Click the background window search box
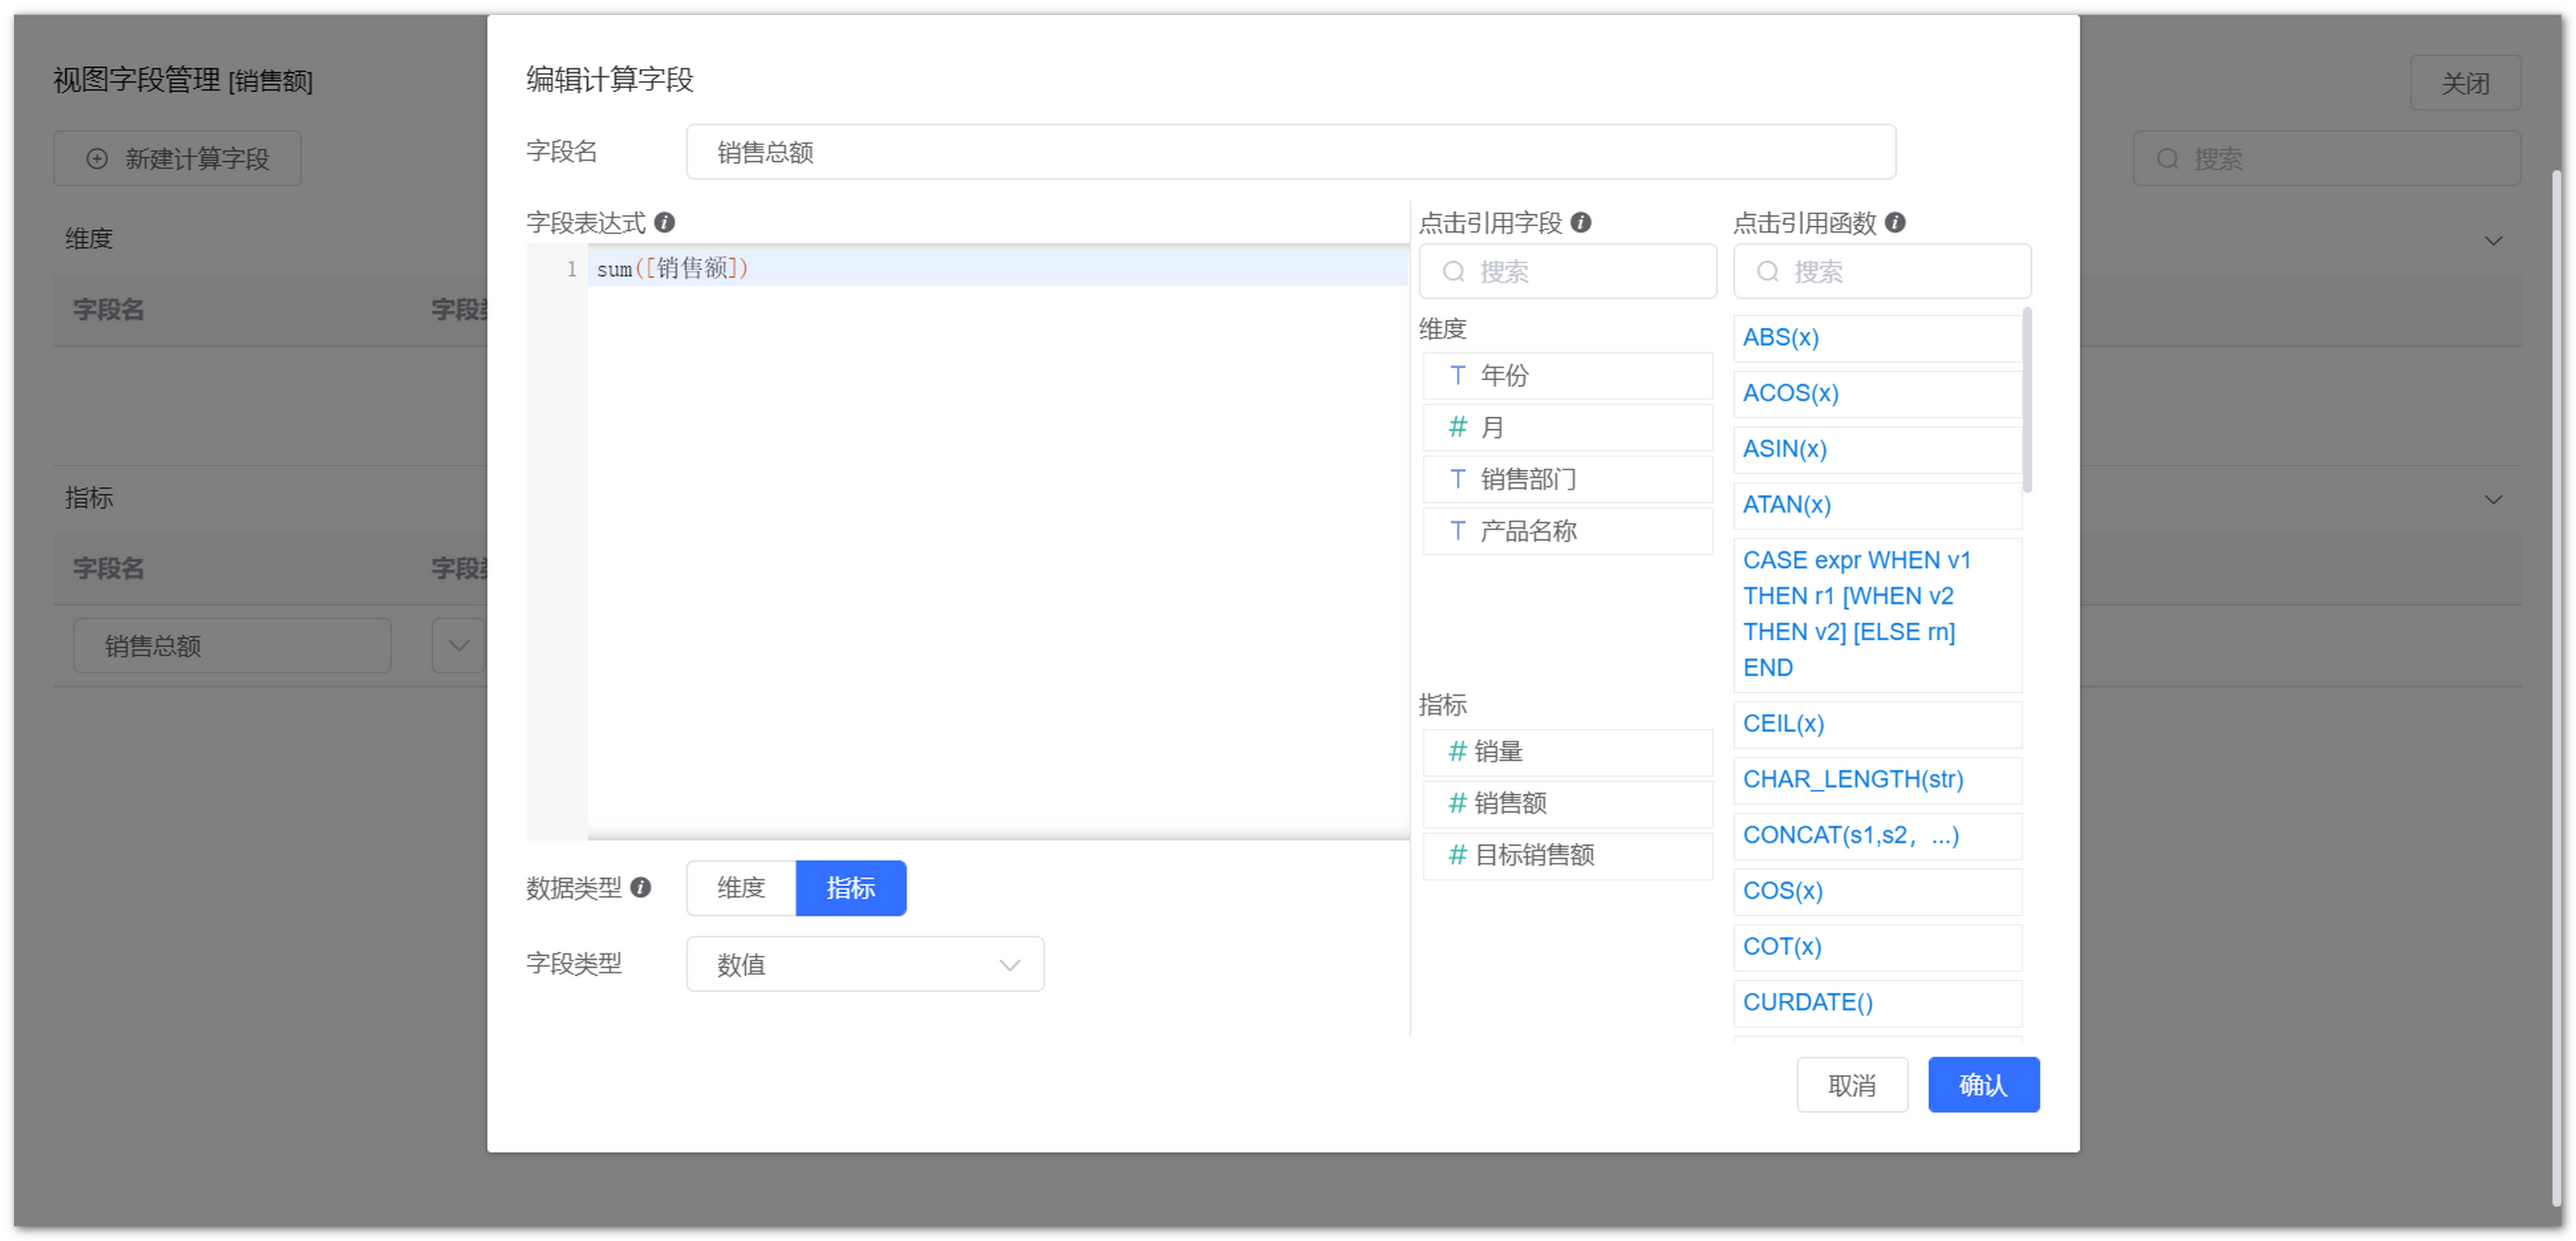 (x=2326, y=158)
